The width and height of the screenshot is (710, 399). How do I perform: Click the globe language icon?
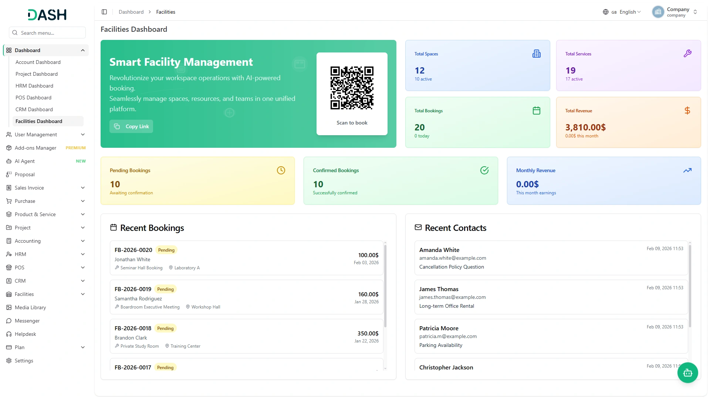pyautogui.click(x=605, y=12)
